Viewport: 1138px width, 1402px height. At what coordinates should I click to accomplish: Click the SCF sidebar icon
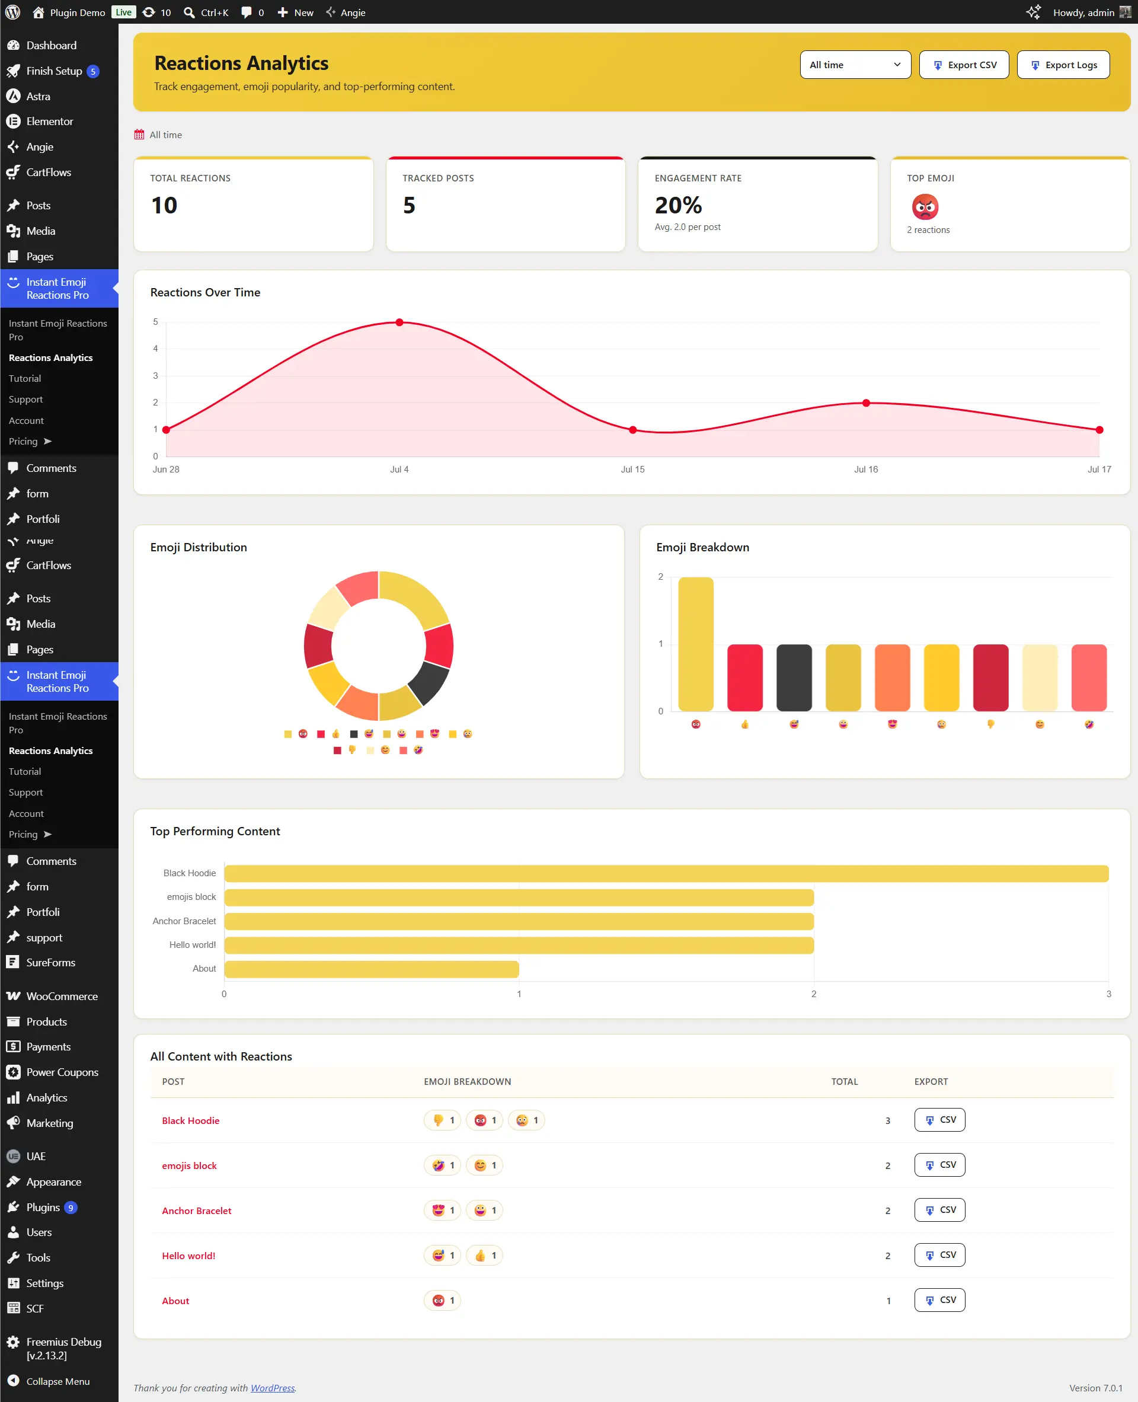(x=13, y=1308)
